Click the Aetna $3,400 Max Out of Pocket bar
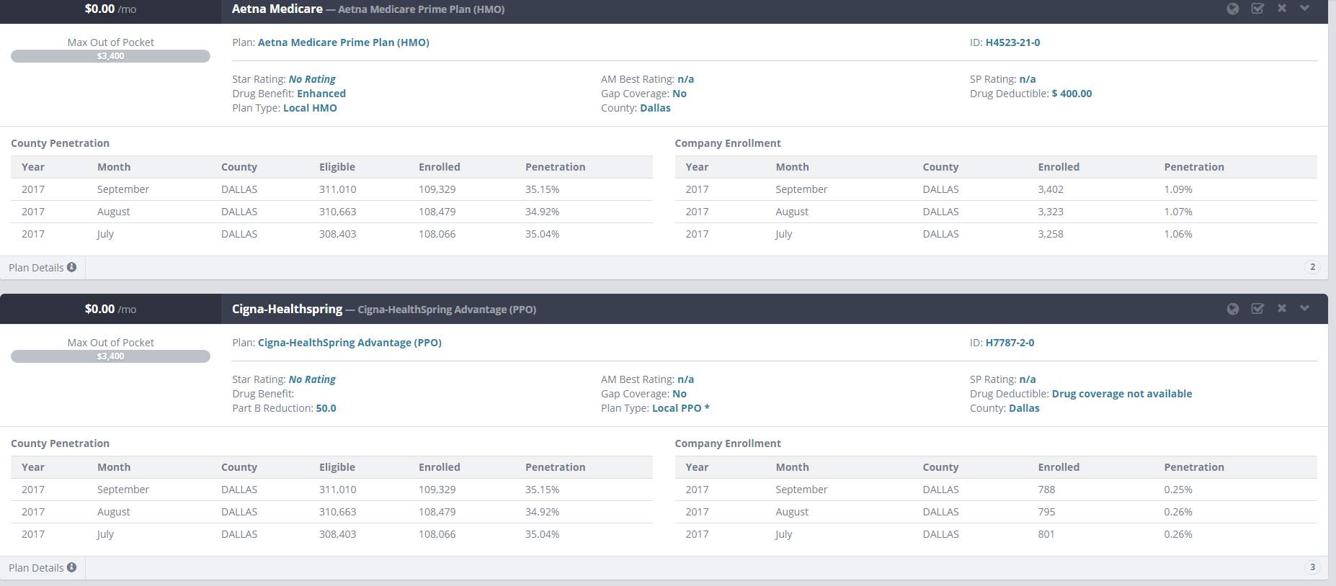 [x=110, y=56]
